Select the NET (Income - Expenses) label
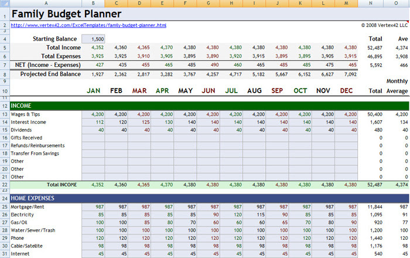This screenshot has width=410, height=258. (48, 65)
